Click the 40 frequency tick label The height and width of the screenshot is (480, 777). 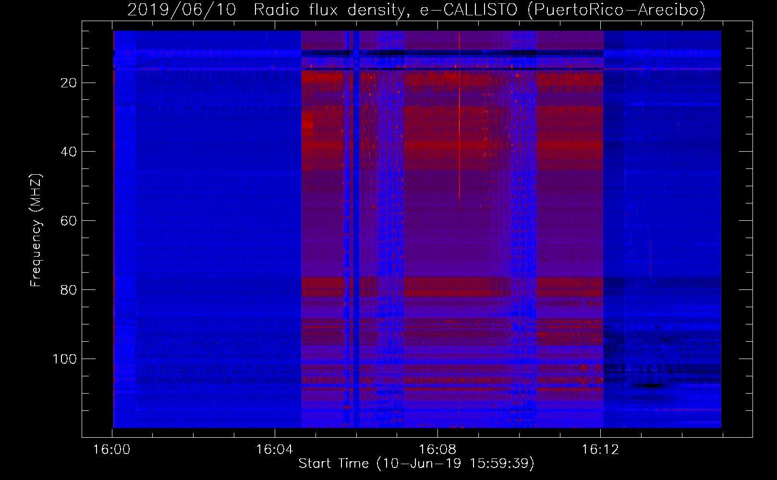[69, 152]
